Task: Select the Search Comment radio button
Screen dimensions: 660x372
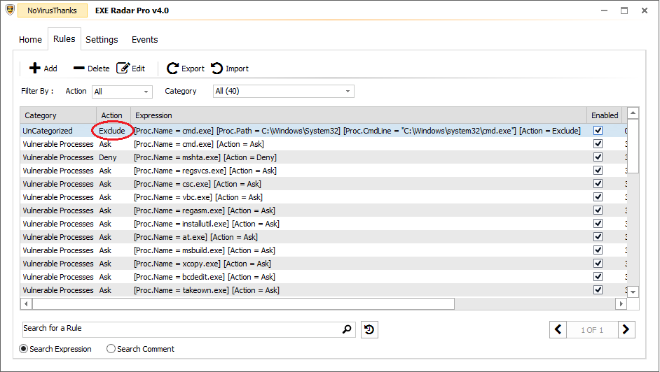Action: click(x=111, y=349)
